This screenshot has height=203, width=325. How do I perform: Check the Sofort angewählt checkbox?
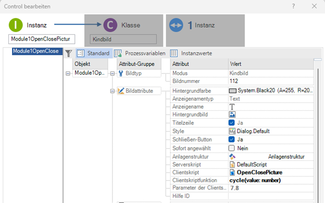pyautogui.click(x=232, y=148)
